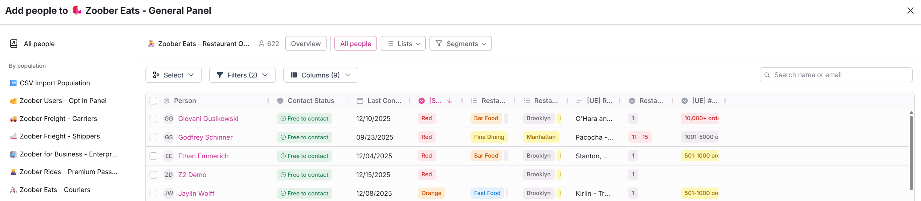The width and height of the screenshot is (921, 201).
Task: Click the CSV Import Population icon
Action: 13,83
